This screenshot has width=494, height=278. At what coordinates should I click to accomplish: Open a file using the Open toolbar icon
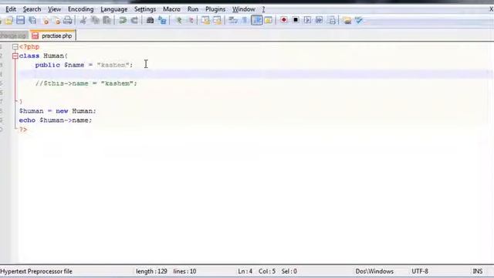pyautogui.click(x=8, y=21)
